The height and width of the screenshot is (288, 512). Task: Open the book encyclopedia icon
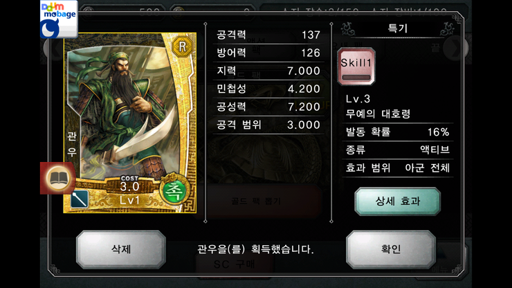58,179
